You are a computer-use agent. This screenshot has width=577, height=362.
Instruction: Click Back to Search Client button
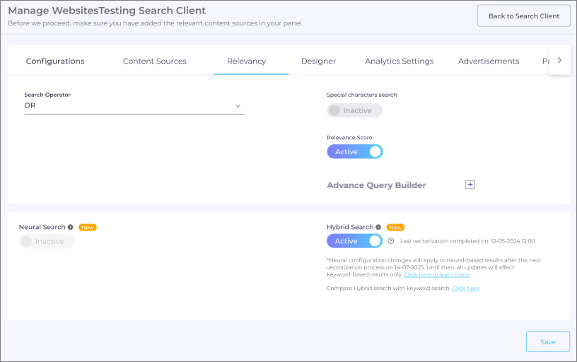click(523, 16)
